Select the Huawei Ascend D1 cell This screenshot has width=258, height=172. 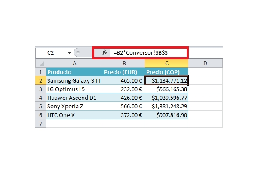point(74,98)
